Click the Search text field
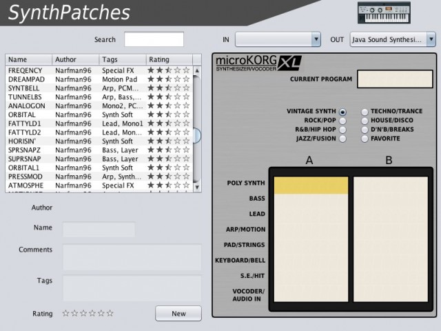Viewport: 441px width, 331px height. (154, 39)
